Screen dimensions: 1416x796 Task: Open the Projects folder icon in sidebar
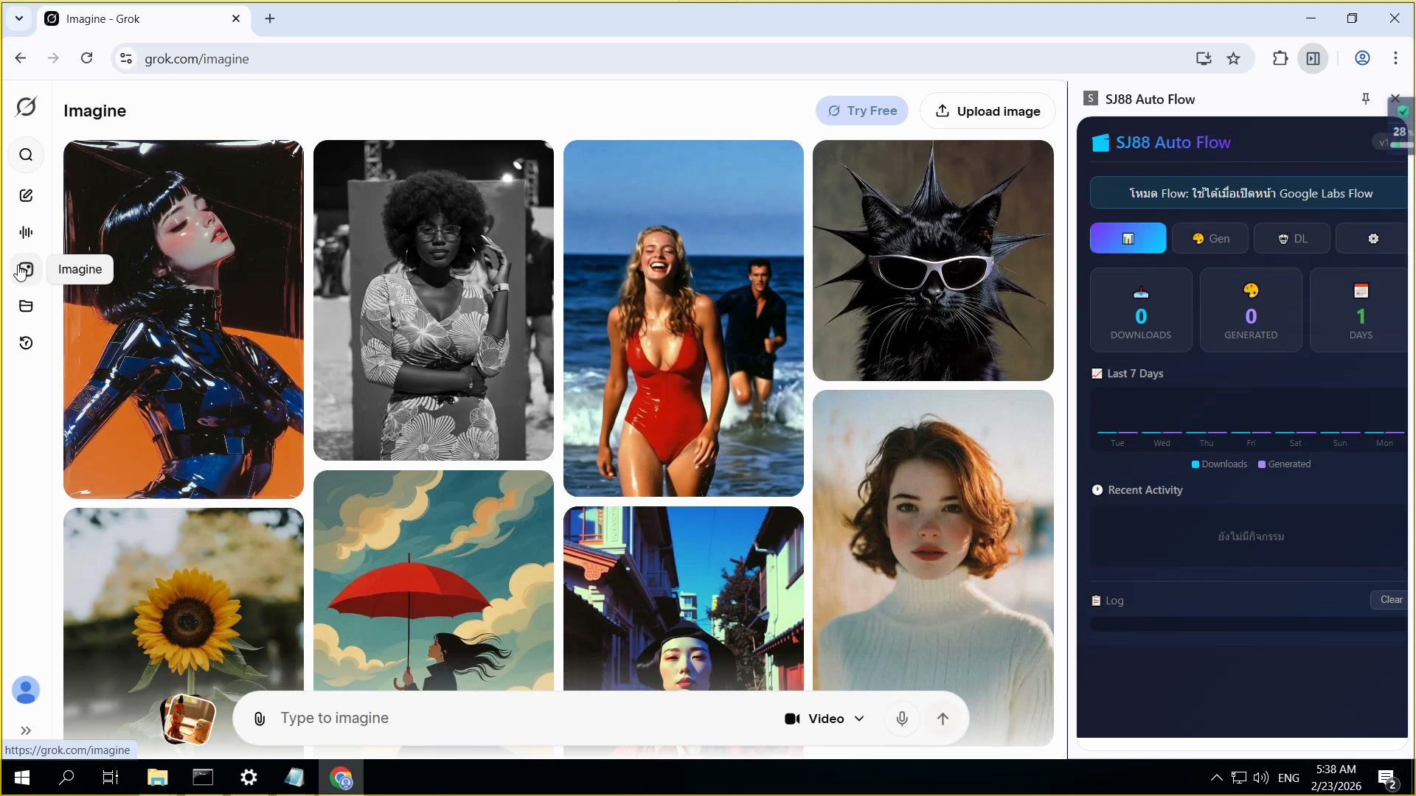click(x=26, y=306)
